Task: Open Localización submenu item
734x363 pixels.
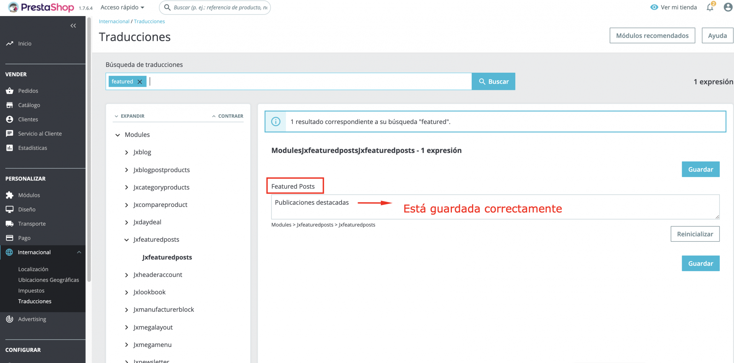Action: point(33,269)
